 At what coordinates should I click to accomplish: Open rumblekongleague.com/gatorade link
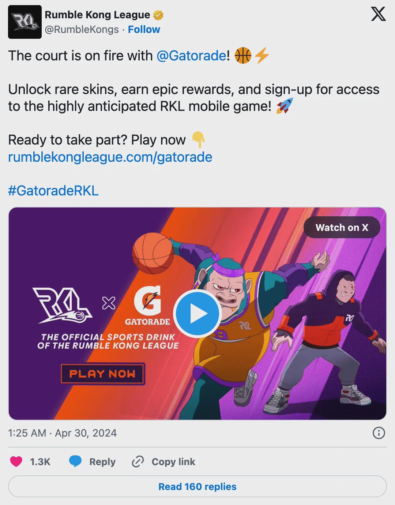click(110, 157)
